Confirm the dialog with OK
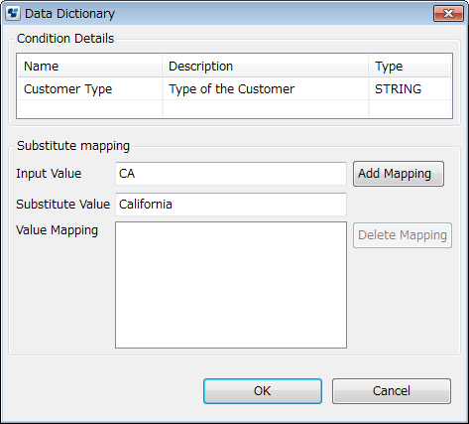The width and height of the screenshot is (469, 424). coord(263,391)
